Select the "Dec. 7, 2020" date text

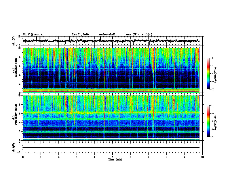(80, 35)
